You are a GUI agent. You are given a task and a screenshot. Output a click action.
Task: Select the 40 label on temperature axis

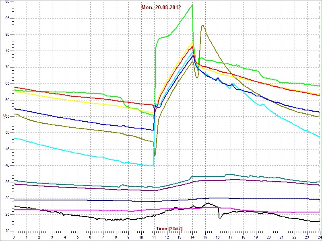(7, 165)
